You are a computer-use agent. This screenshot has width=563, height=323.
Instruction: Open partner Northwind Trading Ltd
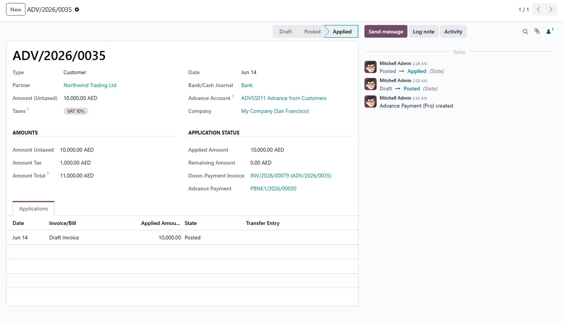pyautogui.click(x=90, y=85)
